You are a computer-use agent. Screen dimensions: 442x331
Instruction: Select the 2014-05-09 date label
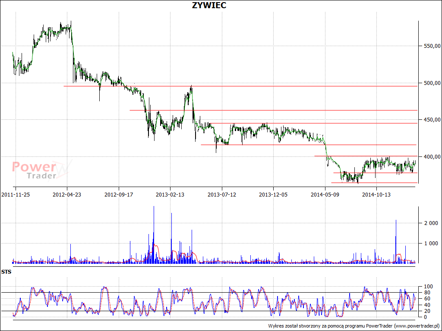click(x=325, y=194)
